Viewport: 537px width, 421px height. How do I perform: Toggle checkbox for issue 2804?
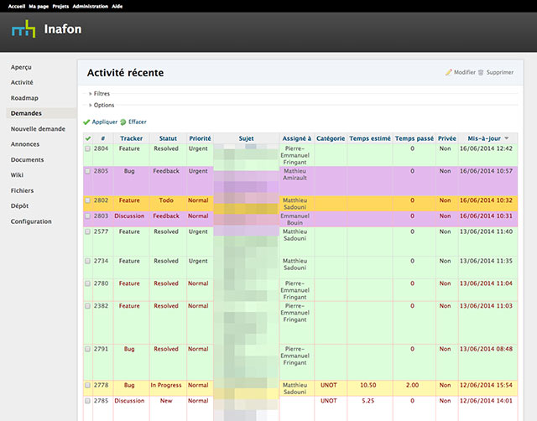tap(87, 148)
